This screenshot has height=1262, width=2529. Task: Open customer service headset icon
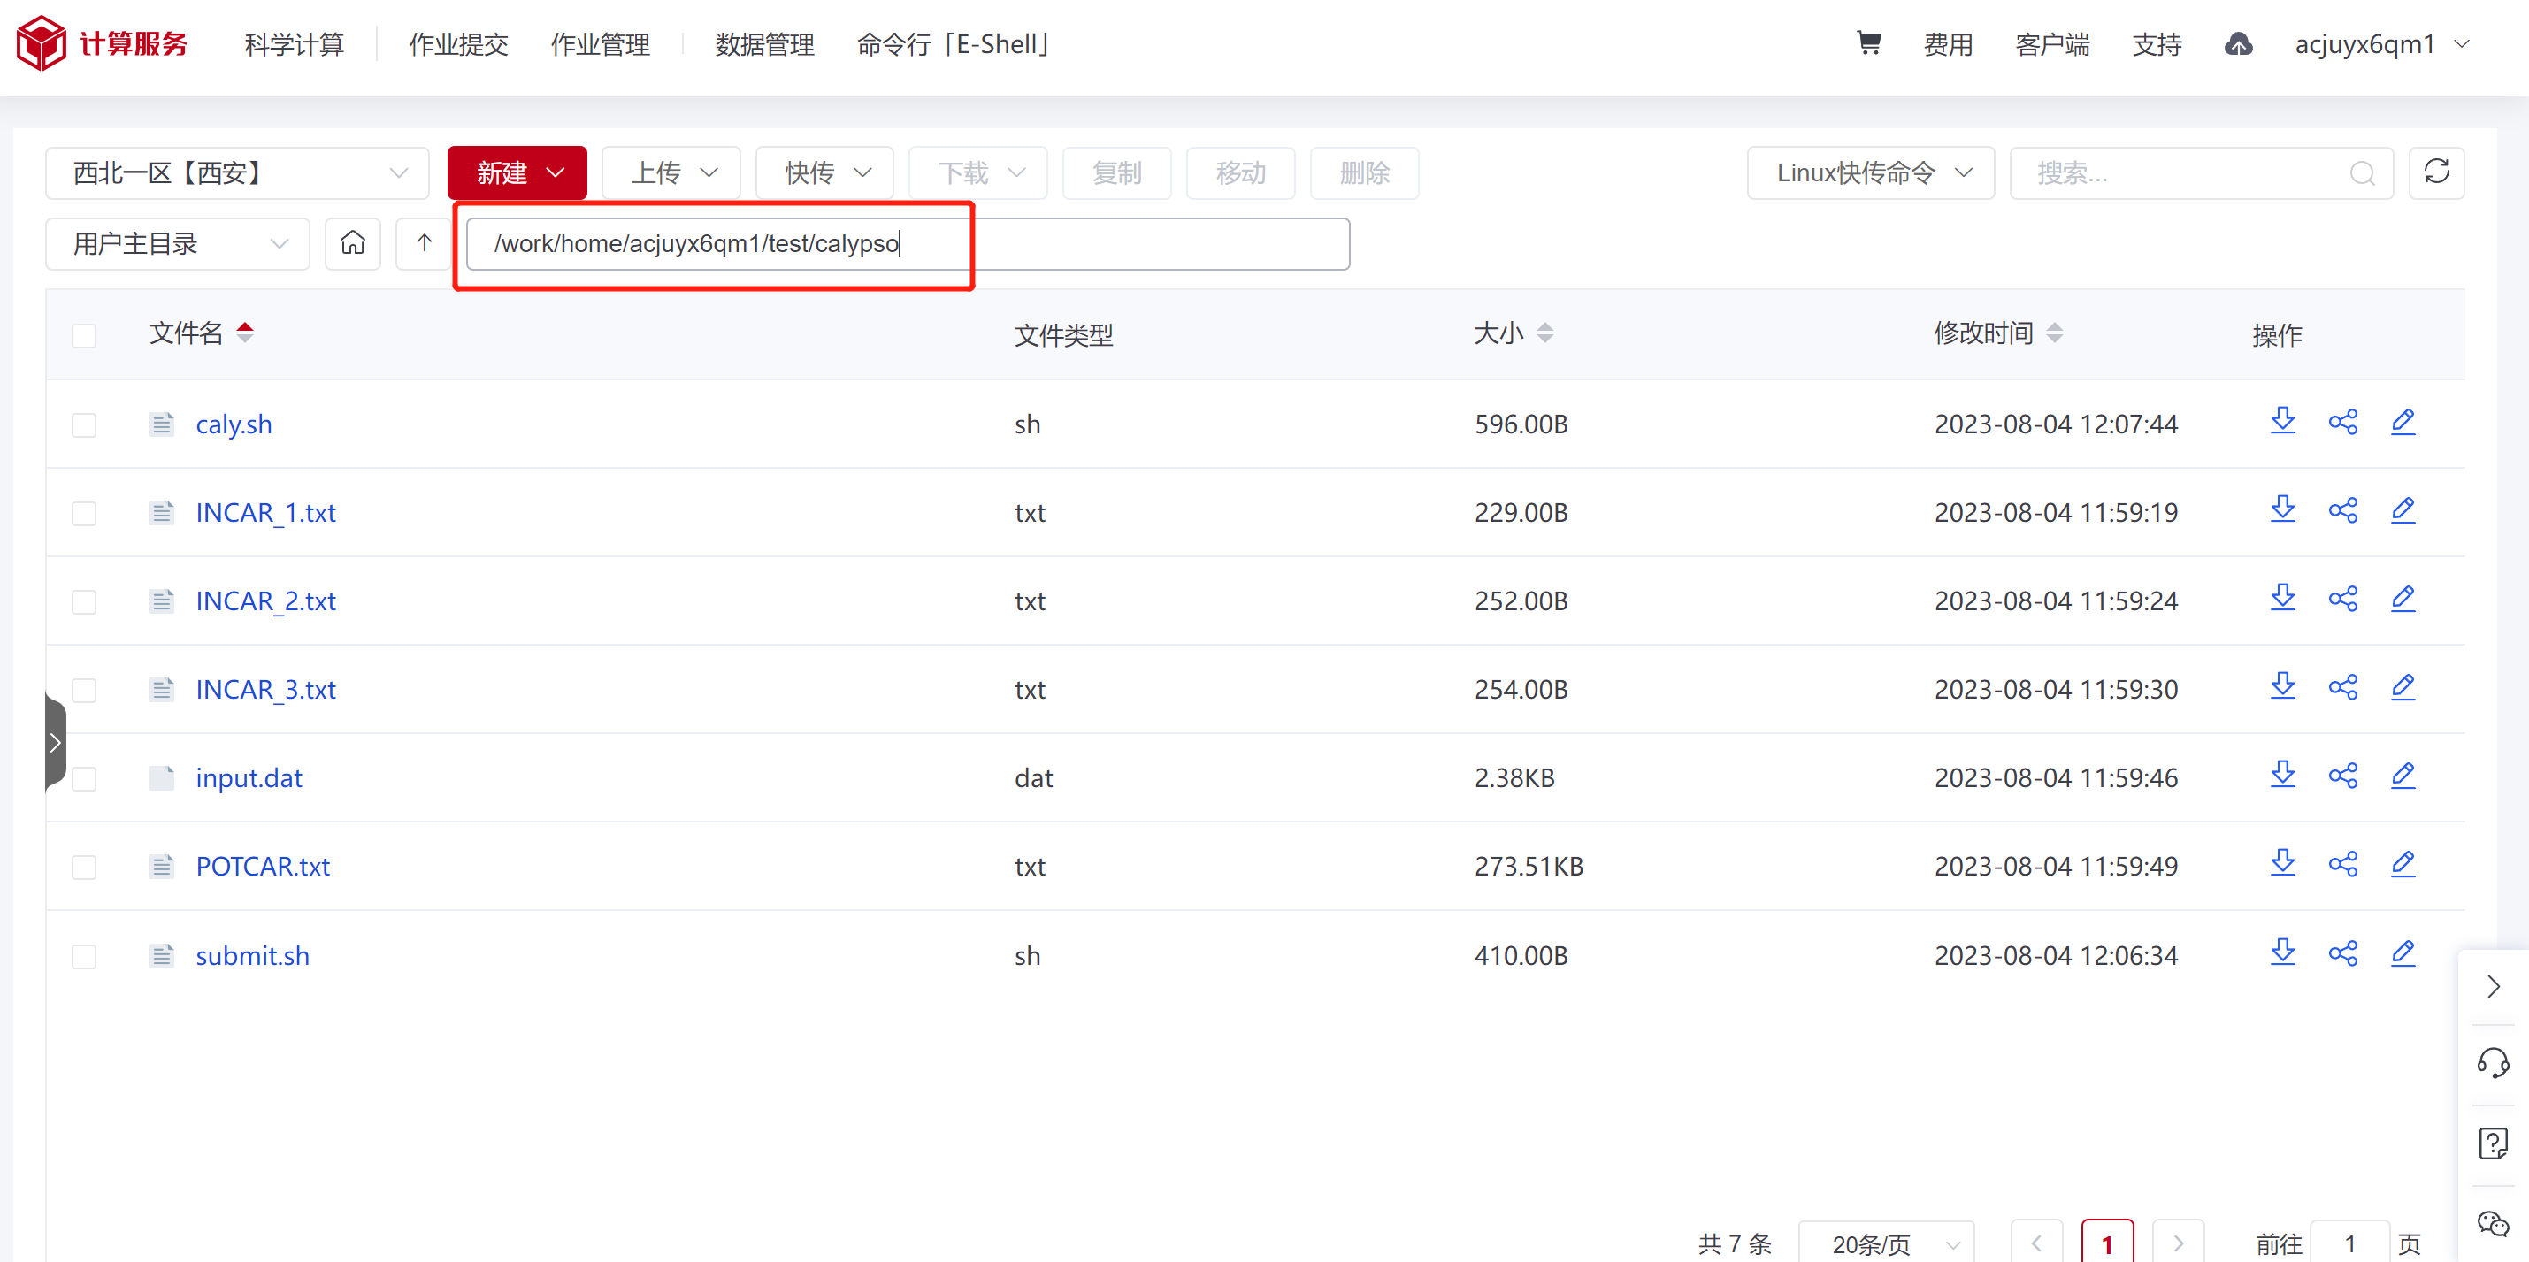click(2493, 1063)
